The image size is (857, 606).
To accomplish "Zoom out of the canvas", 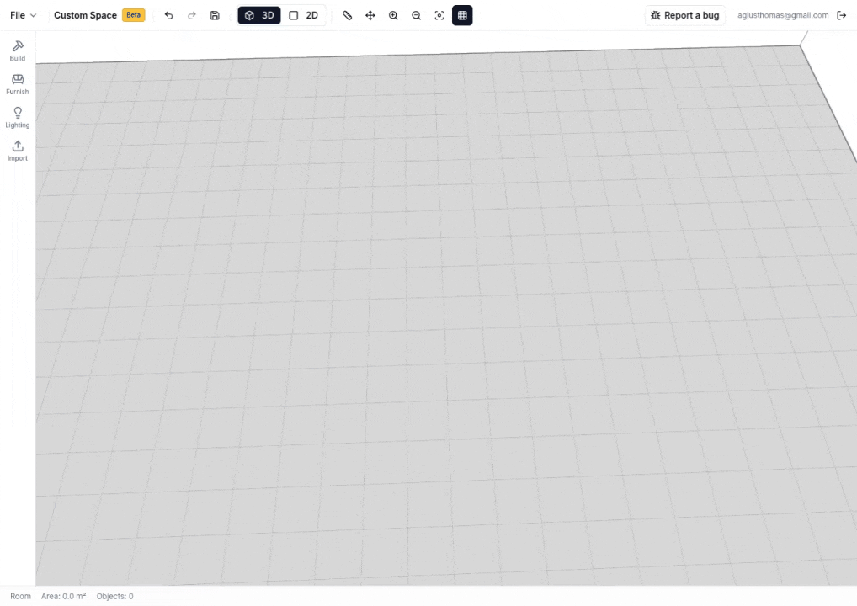I will click(x=417, y=15).
